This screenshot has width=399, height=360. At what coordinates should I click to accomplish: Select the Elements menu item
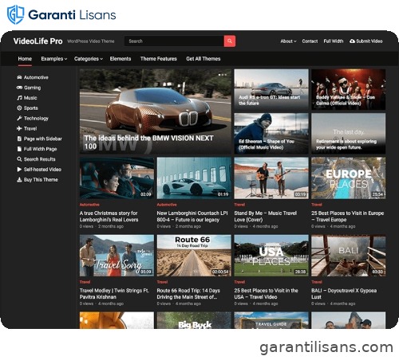point(120,59)
